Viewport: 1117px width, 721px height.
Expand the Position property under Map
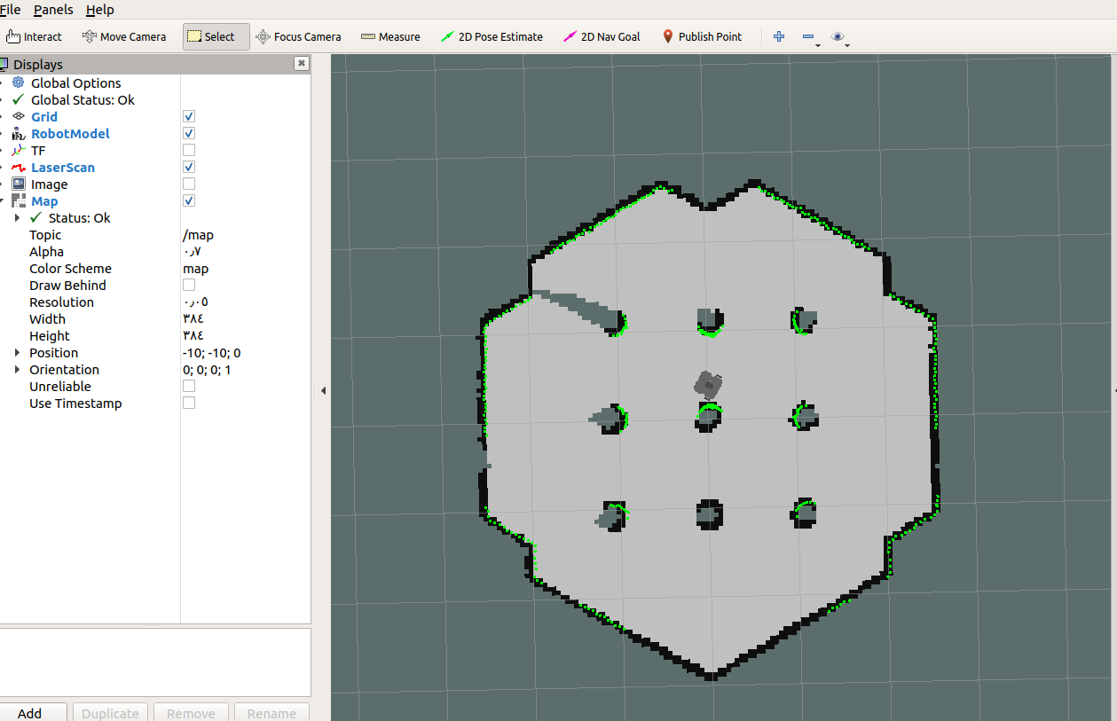17,352
